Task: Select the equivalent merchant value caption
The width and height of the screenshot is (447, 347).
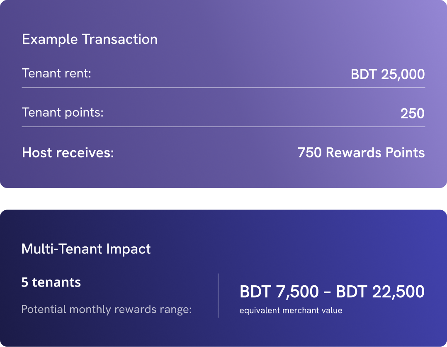Action: pos(291,311)
